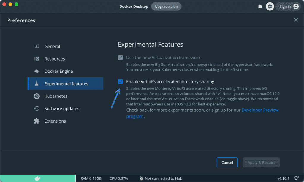This screenshot has height=182, width=304.
Task: Click the Apply & Restart button
Action: (x=261, y=162)
